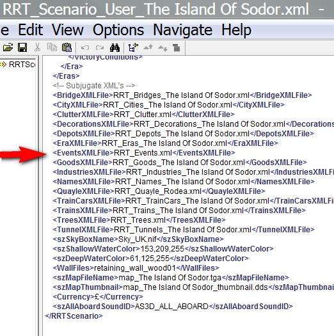334x336 pixels.
Task: Click the TrainsXMLFile line
Action: click(x=179, y=211)
